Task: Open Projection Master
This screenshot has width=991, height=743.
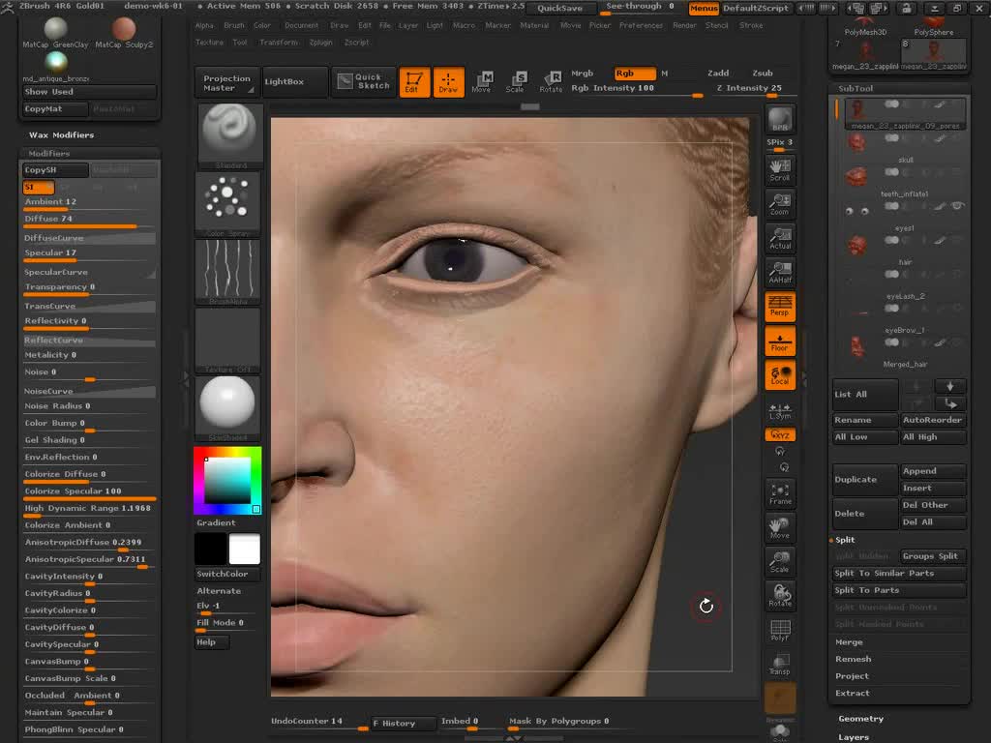Action: [x=227, y=82]
